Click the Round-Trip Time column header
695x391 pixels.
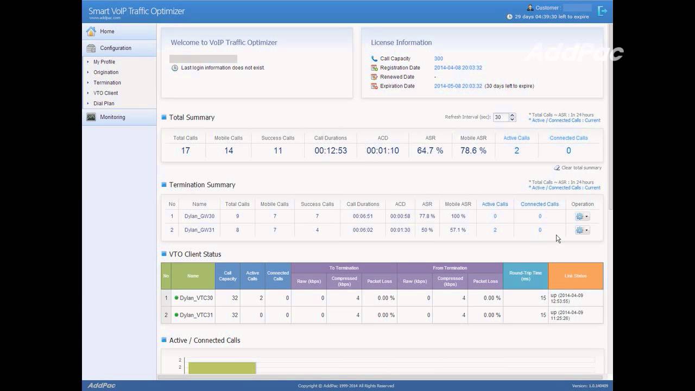526,276
